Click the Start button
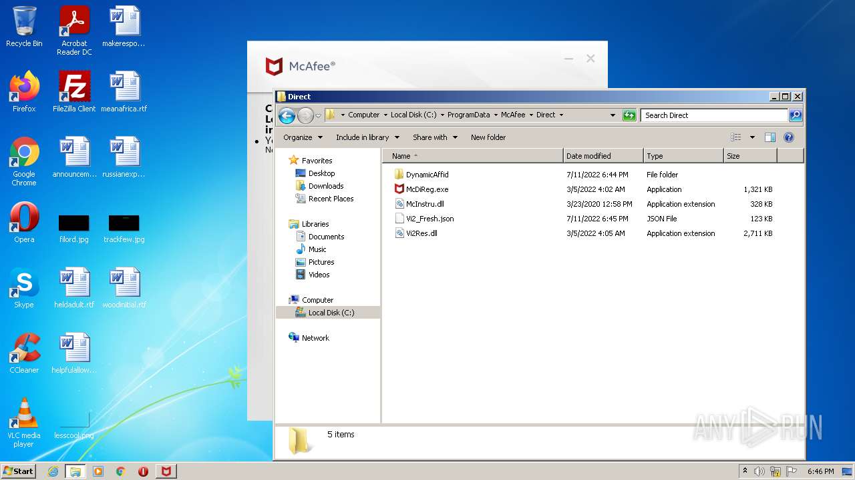The image size is (855, 480). point(19,471)
